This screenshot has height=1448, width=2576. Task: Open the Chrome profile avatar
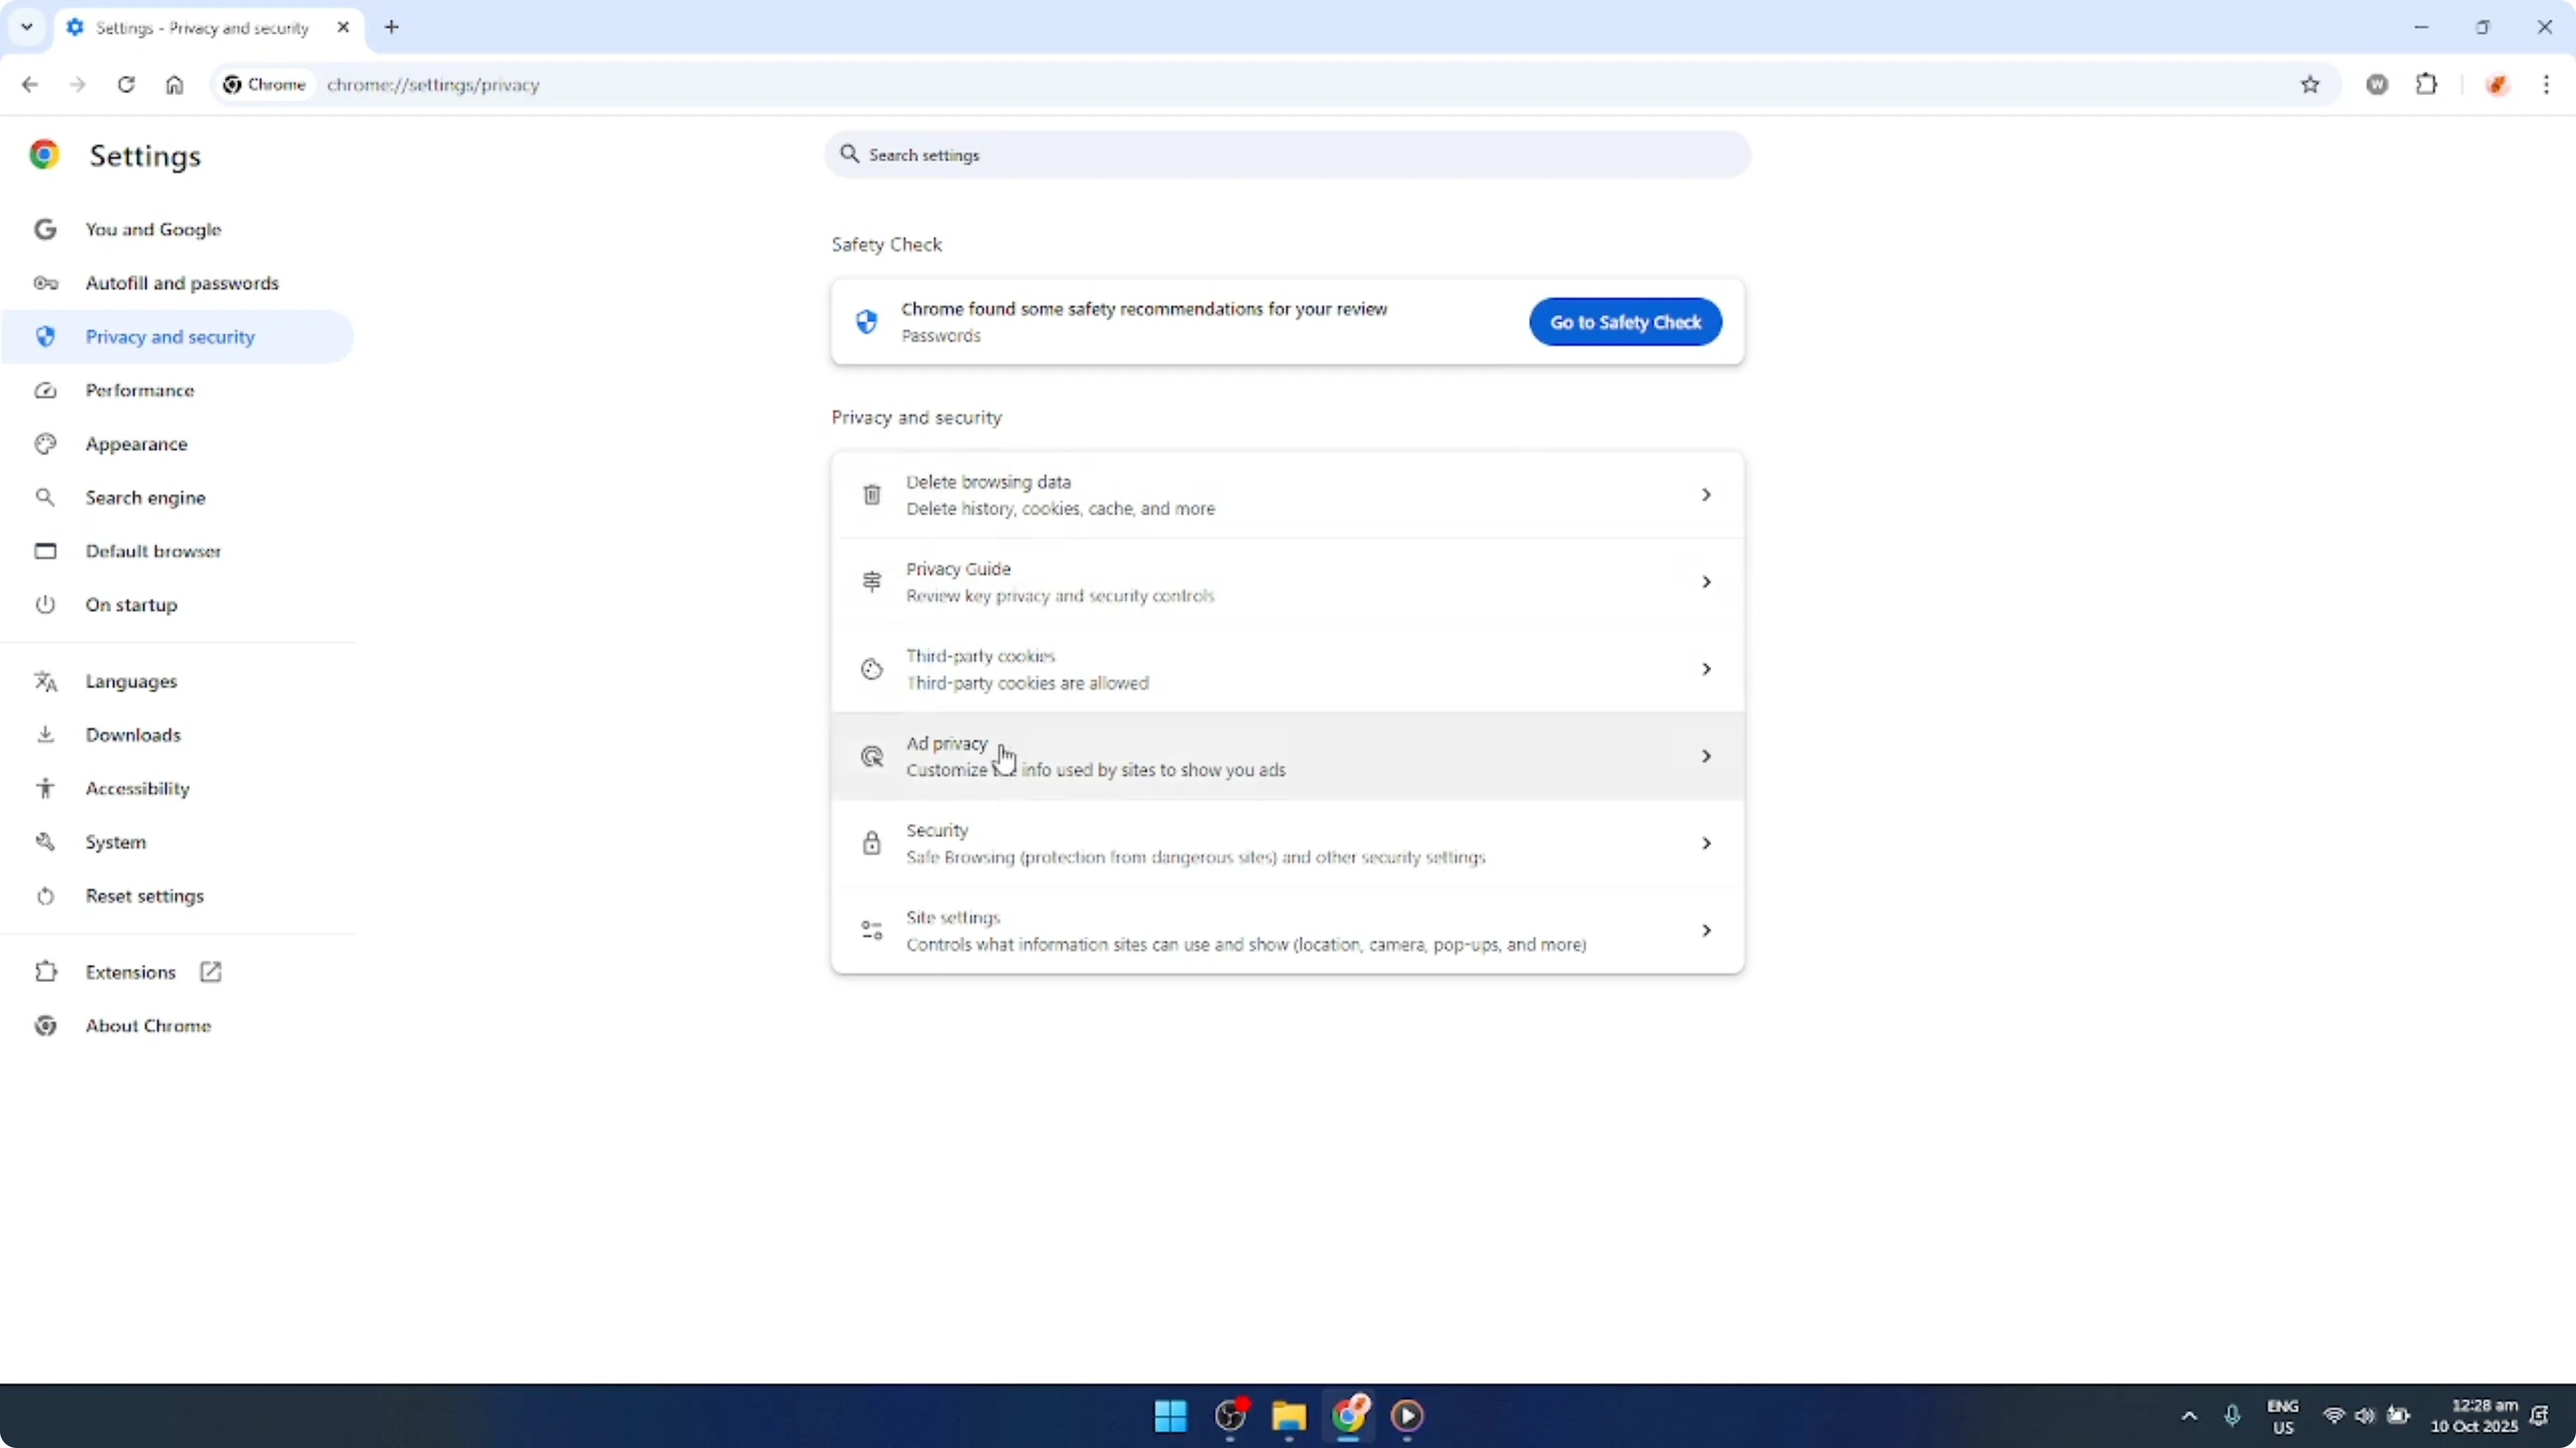point(2497,85)
